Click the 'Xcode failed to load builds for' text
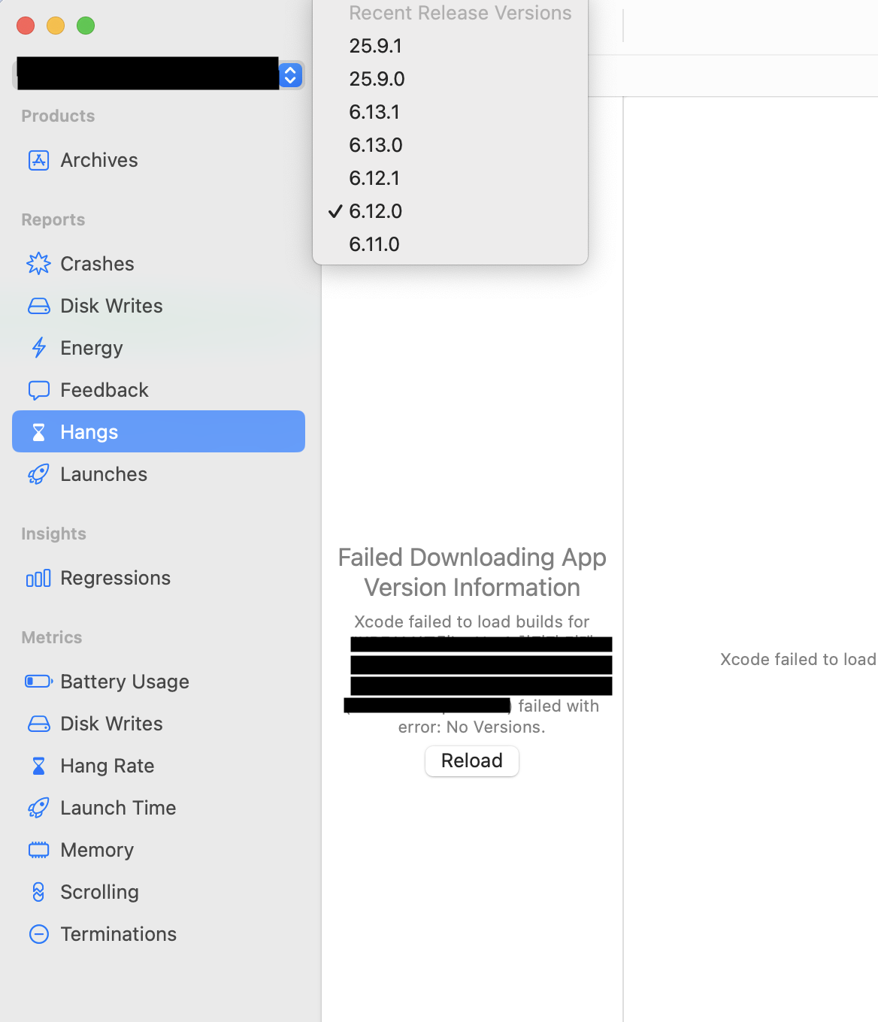The width and height of the screenshot is (878, 1022). [472, 621]
